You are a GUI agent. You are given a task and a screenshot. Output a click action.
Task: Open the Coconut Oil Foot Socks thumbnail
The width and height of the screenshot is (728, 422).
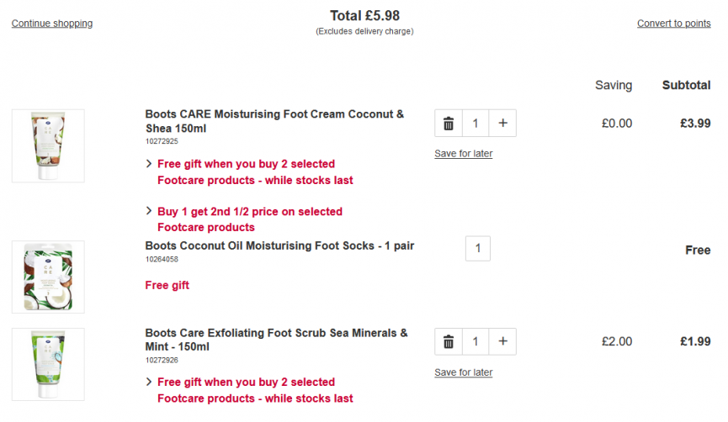[48, 277]
